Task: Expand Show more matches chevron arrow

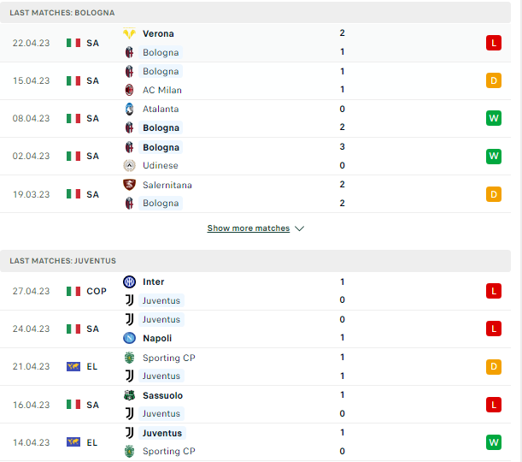Action: 300,228
